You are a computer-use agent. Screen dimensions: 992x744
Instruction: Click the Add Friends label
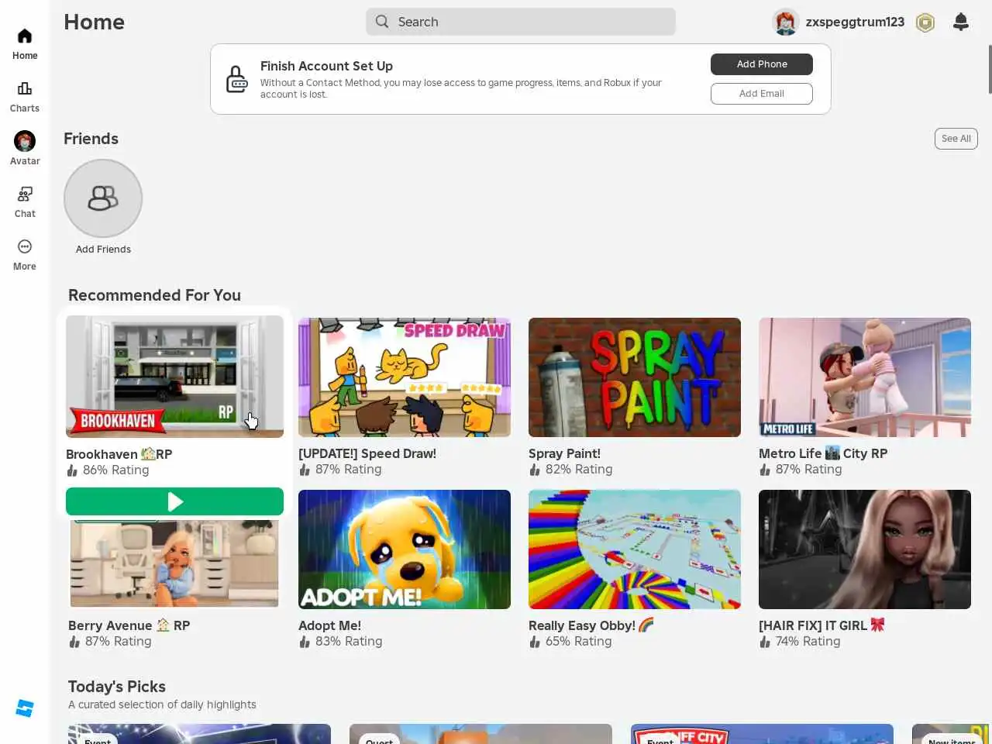coord(103,250)
